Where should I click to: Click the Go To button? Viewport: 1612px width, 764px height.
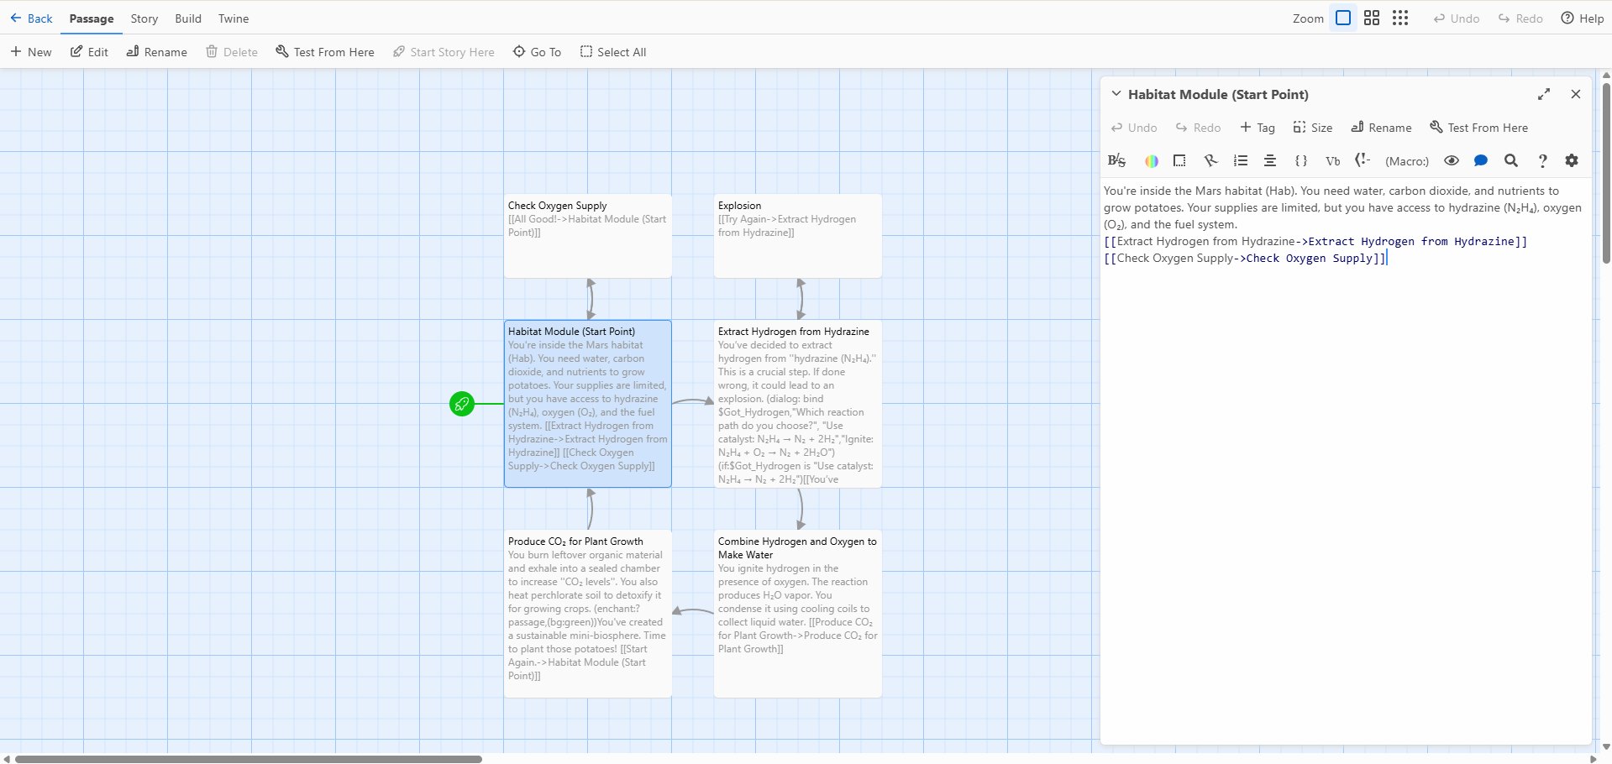(537, 52)
